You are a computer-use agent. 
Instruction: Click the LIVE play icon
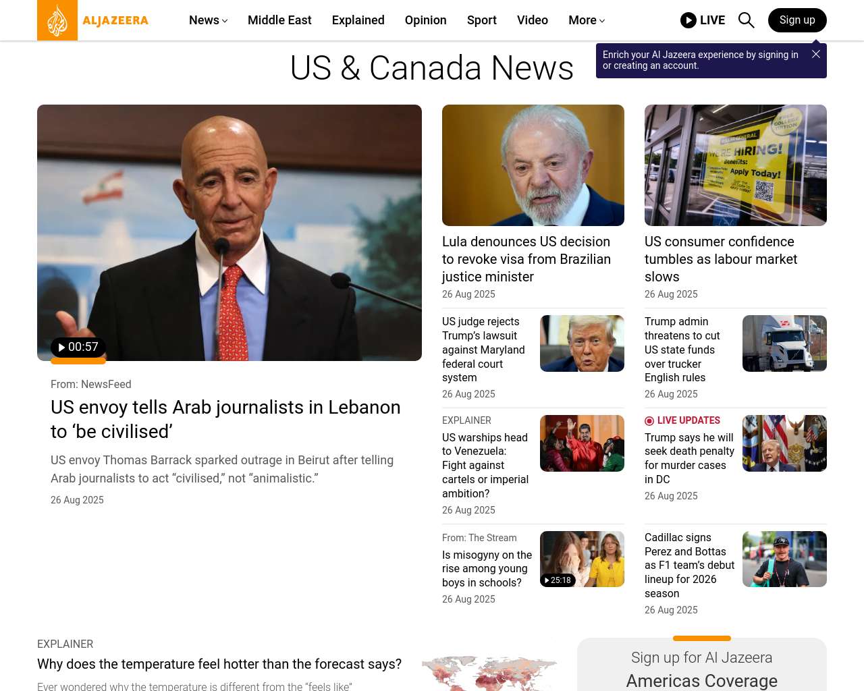pyautogui.click(x=688, y=20)
